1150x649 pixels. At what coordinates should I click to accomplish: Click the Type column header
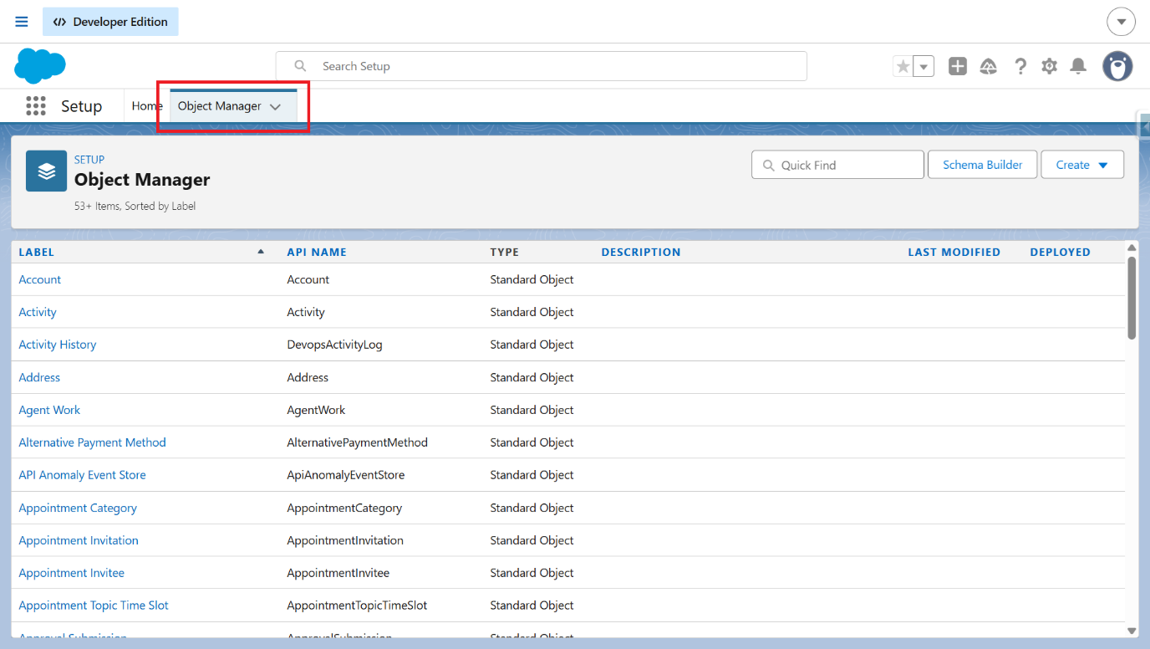[x=504, y=252]
